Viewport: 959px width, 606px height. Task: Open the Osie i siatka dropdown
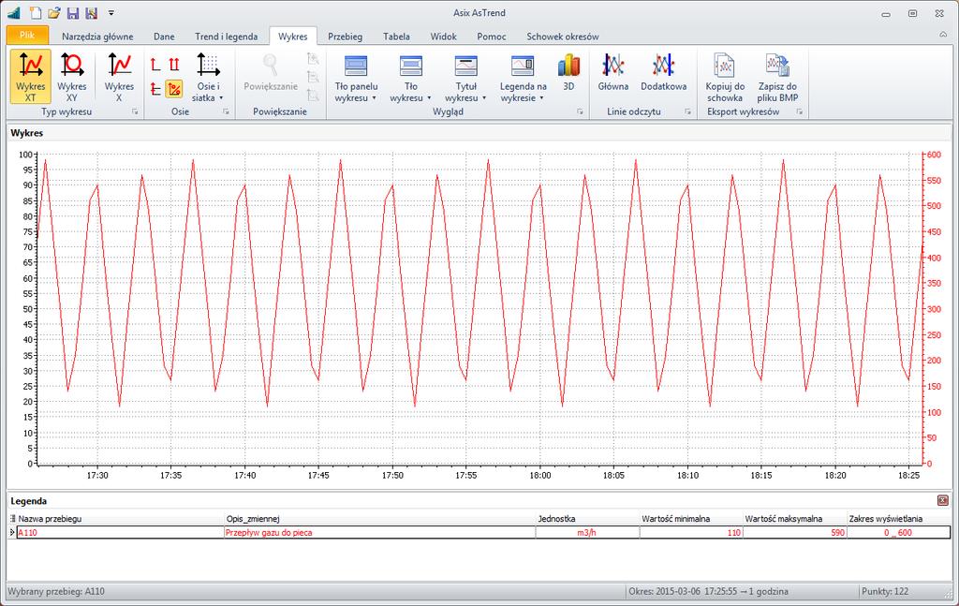(209, 77)
